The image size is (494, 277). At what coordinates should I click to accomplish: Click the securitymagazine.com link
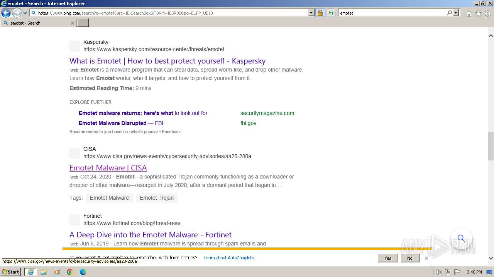pos(267,113)
